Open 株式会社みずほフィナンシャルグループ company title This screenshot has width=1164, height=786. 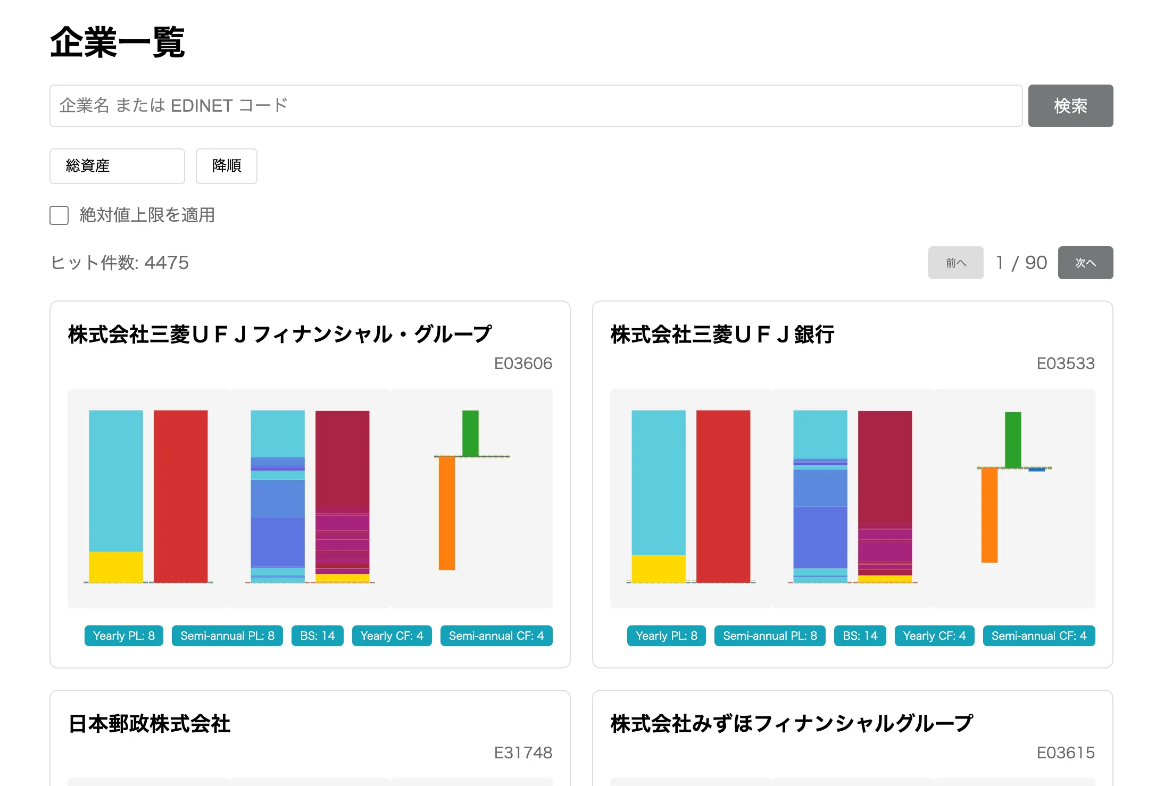(792, 724)
